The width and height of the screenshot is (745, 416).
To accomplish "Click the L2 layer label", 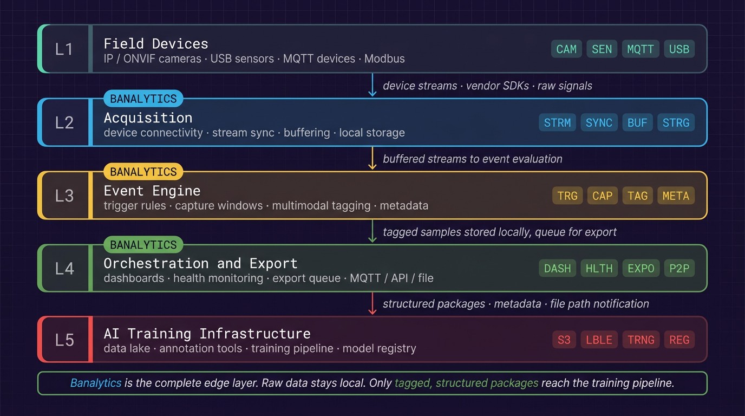I will 64,122.
